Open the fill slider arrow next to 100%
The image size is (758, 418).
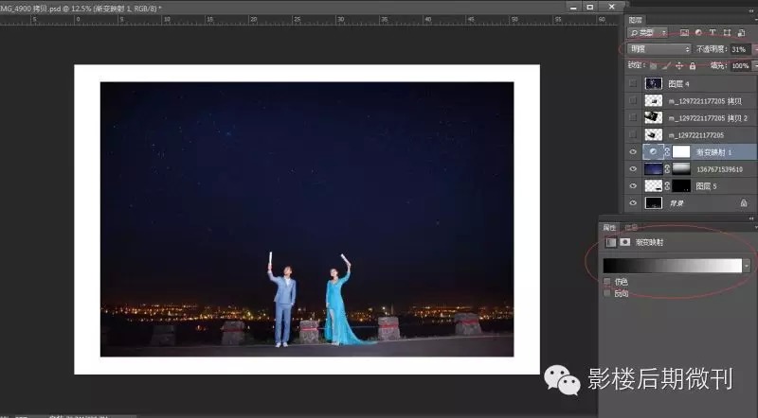755,65
